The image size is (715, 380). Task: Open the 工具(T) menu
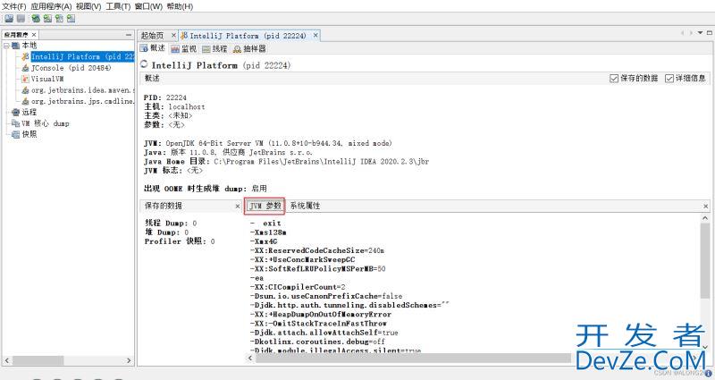tap(118, 6)
